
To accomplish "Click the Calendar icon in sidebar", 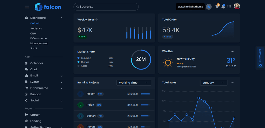I will click(x=26, y=63).
